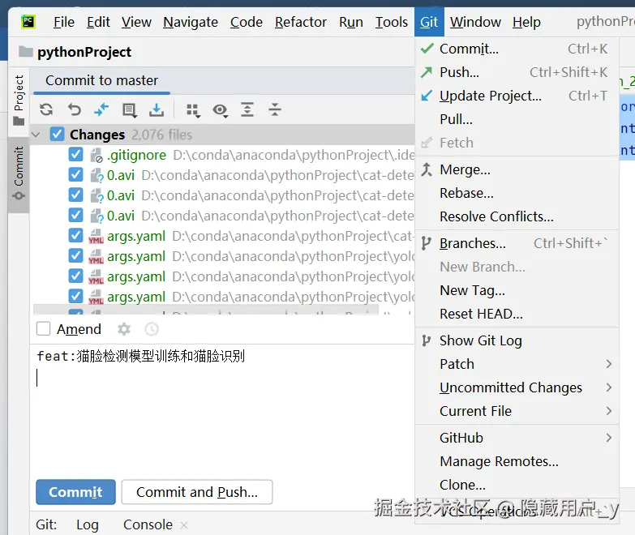Click the Expand All icon

point(247,109)
